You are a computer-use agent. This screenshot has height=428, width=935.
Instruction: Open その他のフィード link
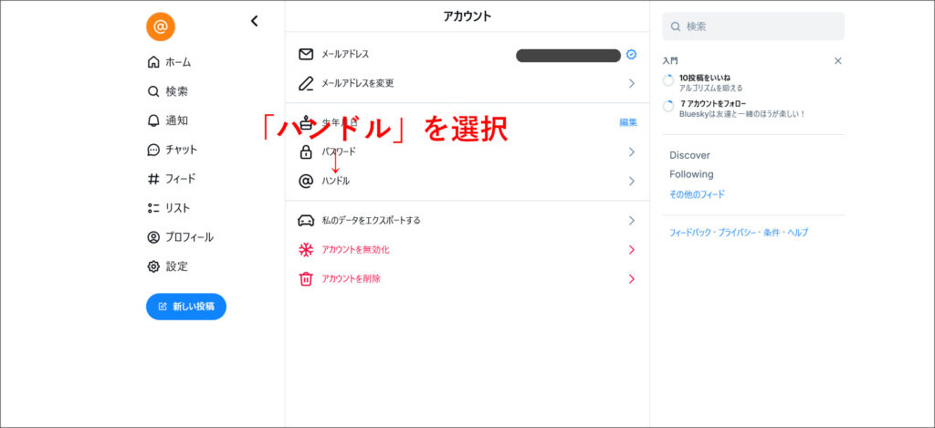697,194
